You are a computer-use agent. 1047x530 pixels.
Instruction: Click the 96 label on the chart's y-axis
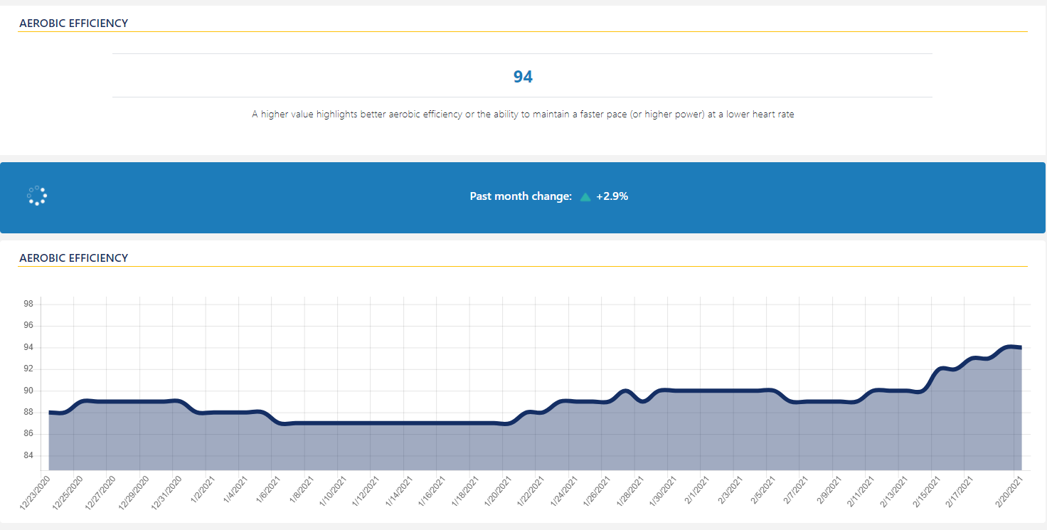[29, 326]
